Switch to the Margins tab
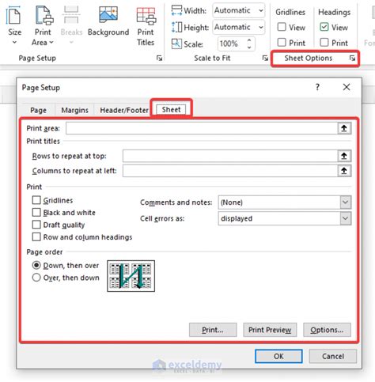 click(x=74, y=110)
